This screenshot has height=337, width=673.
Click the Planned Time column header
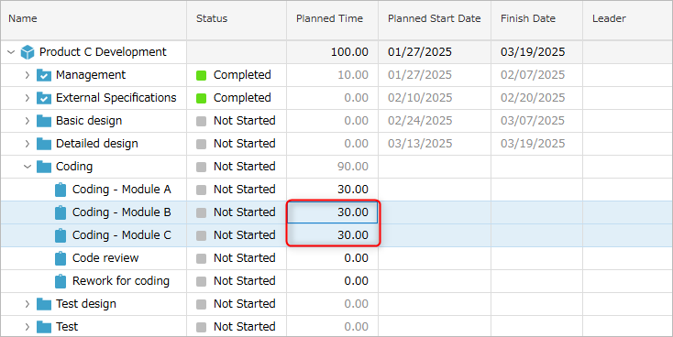[330, 18]
